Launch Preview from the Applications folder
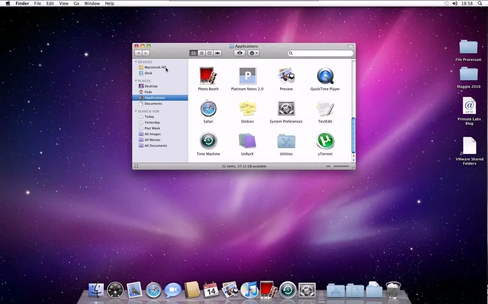488x304 pixels. click(286, 76)
